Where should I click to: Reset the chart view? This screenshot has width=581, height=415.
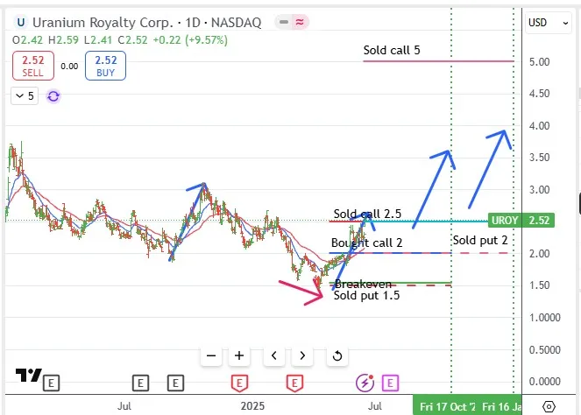(x=337, y=355)
